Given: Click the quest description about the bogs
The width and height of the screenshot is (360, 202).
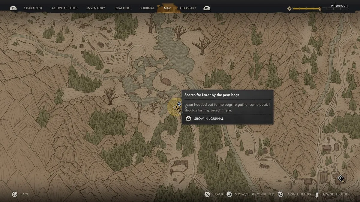Looking at the screenshot, I should coord(227,107).
